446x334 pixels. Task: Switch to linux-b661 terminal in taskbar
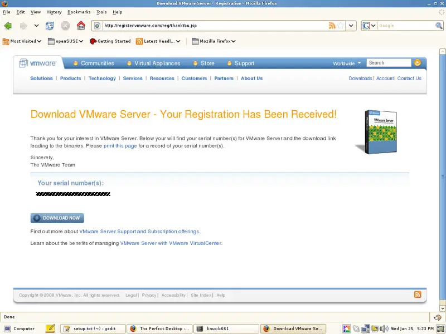click(226, 328)
